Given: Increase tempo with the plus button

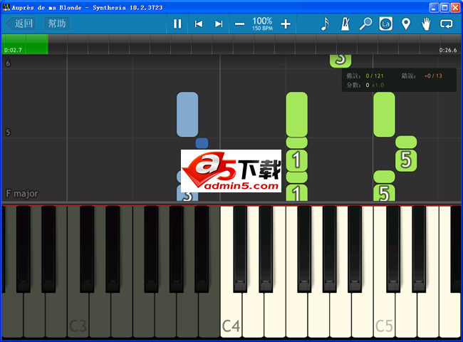Looking at the screenshot, I should (x=286, y=24).
